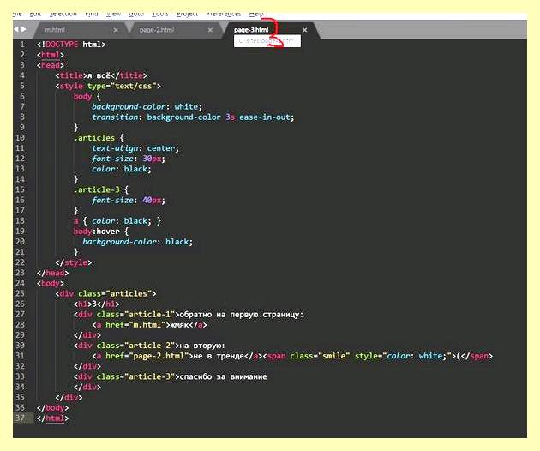Click the closing style tag

coord(74,262)
